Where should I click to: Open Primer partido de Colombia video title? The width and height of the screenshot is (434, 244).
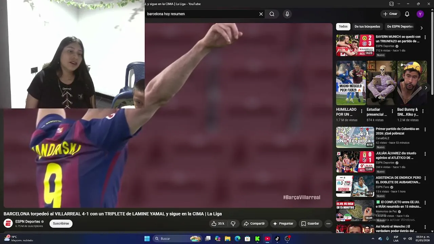[397, 131]
